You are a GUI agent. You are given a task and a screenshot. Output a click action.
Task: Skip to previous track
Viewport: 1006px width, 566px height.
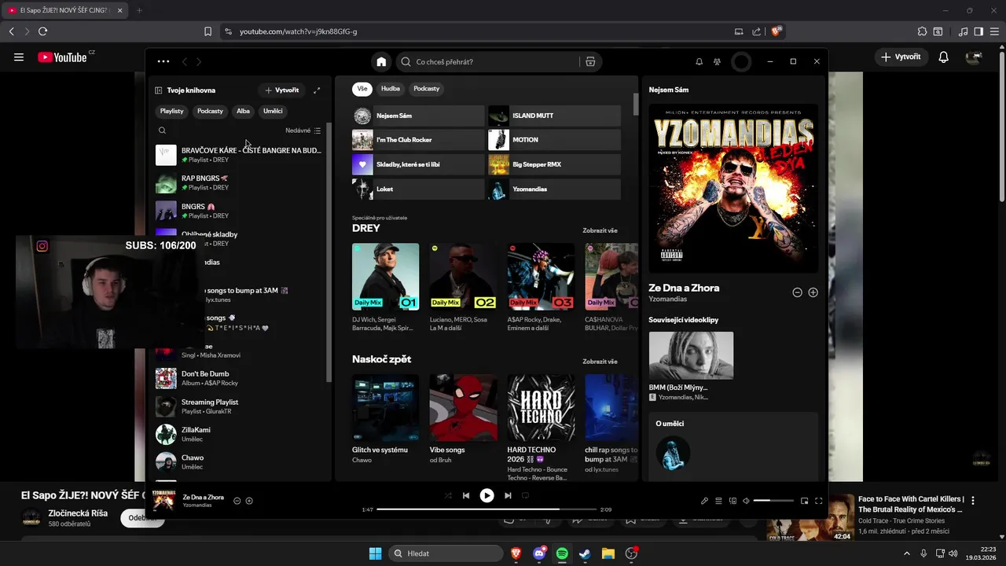pyautogui.click(x=466, y=495)
